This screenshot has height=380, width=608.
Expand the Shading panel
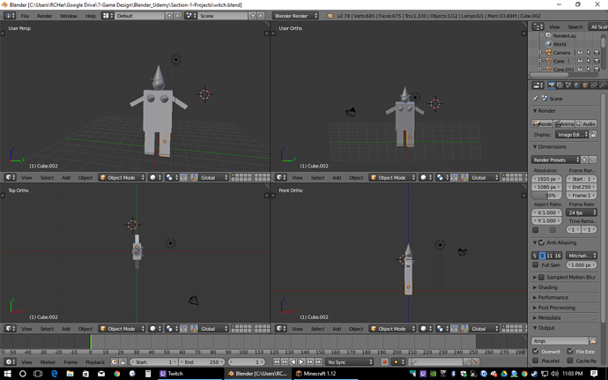click(547, 287)
